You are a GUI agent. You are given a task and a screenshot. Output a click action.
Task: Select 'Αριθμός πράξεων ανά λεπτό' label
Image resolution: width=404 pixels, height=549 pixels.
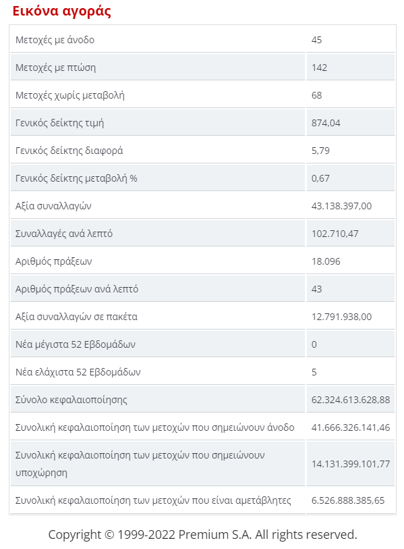[x=77, y=289]
